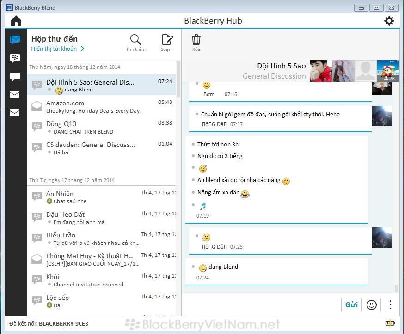Screen dimensions: 404x334
Task: Open the three-dot more options menu
Action: pyautogui.click(x=390, y=305)
